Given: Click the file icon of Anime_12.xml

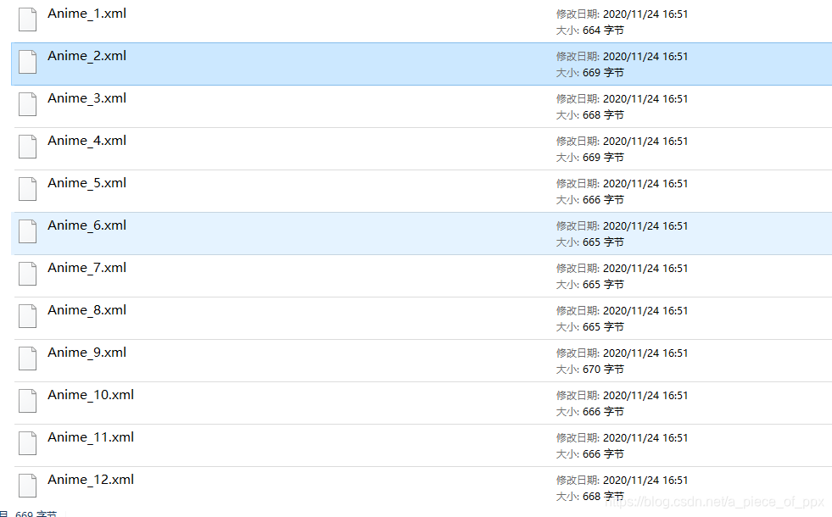Looking at the screenshot, I should point(28,486).
